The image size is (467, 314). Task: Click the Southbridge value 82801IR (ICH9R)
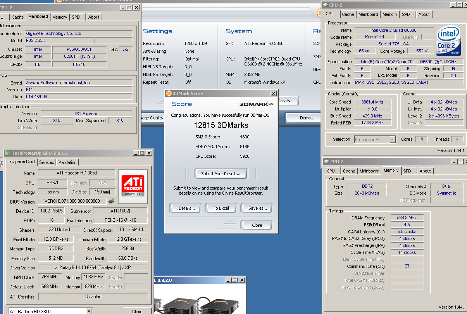pos(79,56)
